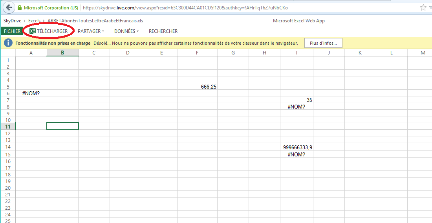Screen dimensions: 432x223
Task: Click the file name ARRETAtionEnToutesLettreArabeEtFrancais.xls
Action: [95, 21]
